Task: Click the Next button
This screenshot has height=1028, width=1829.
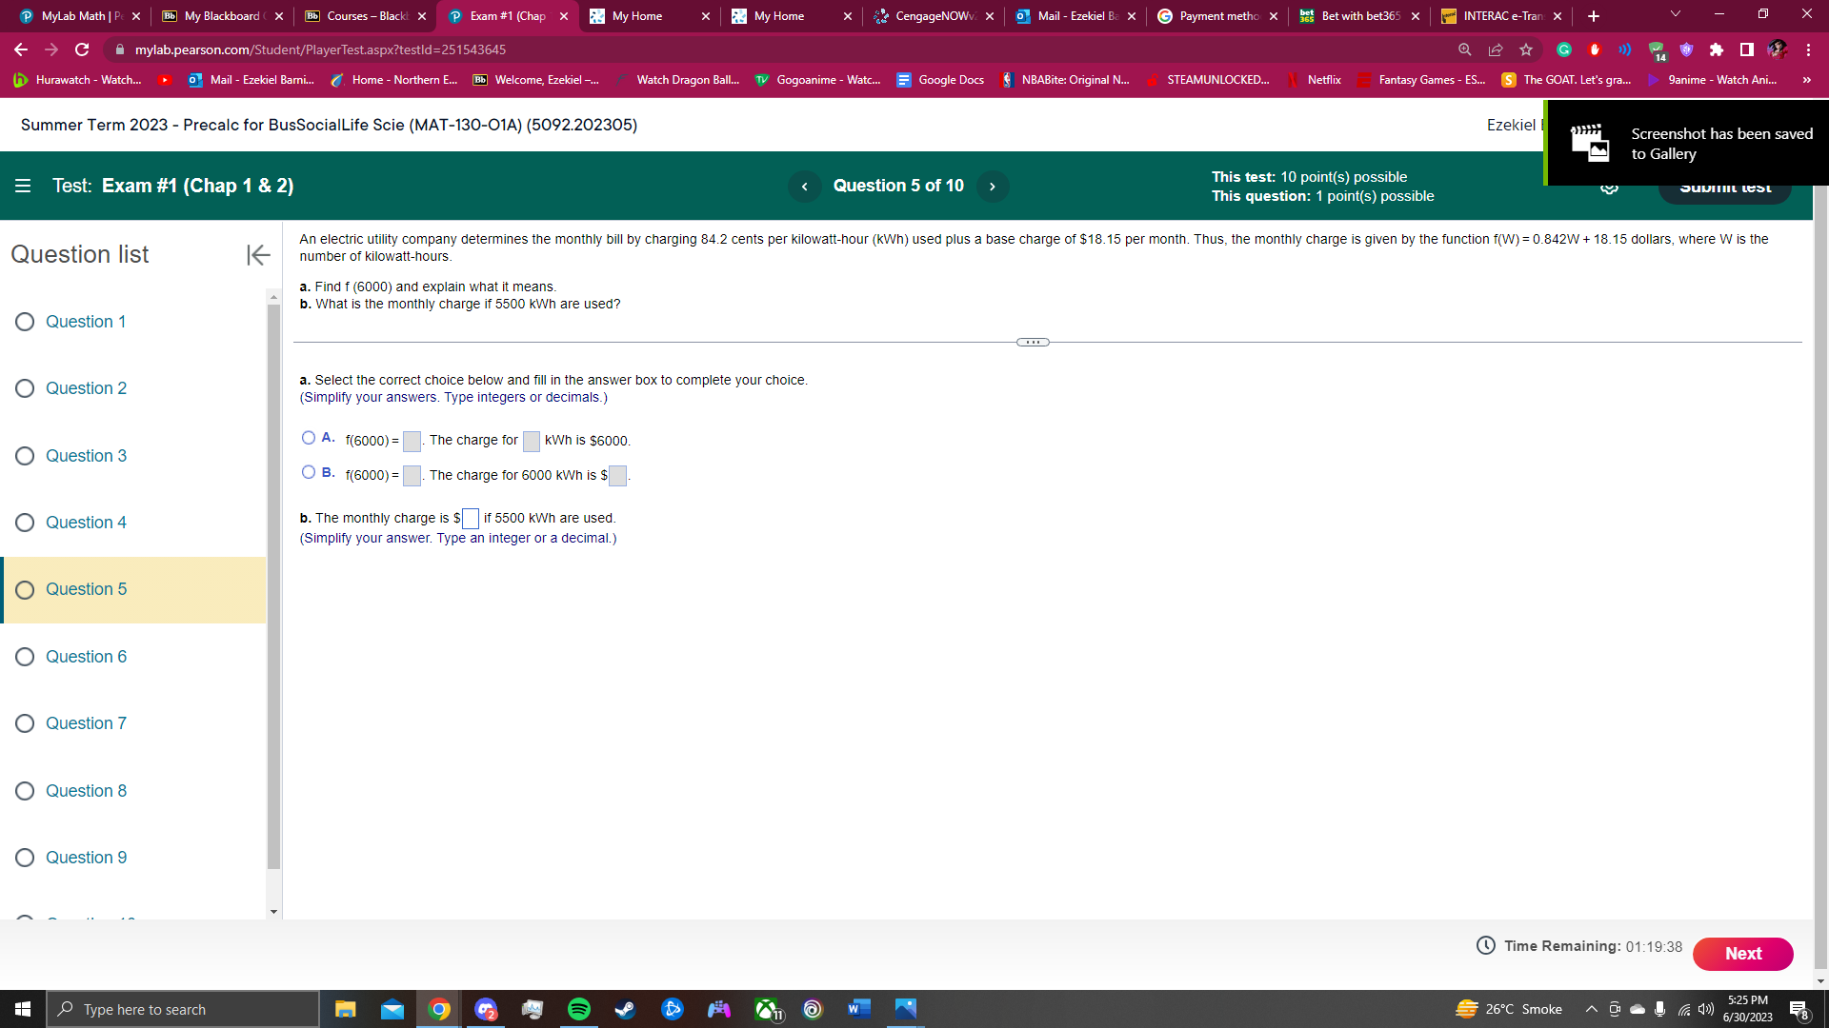Action: (x=1742, y=953)
